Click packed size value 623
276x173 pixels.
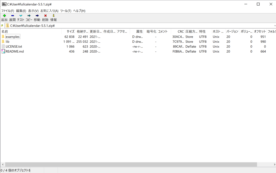pyautogui.click(x=85, y=47)
